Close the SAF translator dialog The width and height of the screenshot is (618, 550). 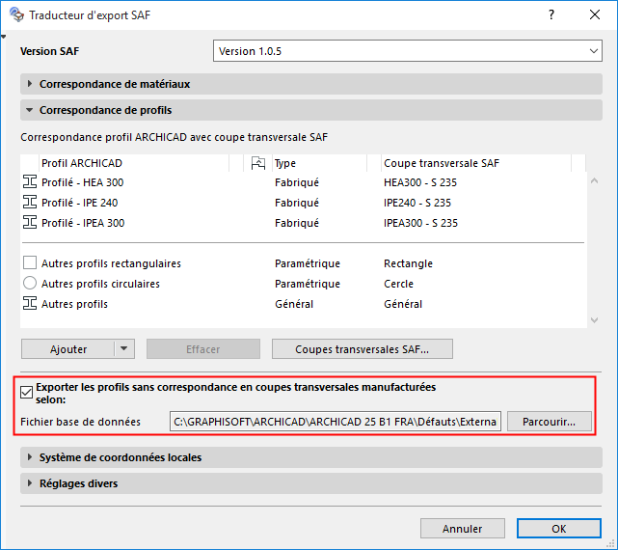pos(594,14)
